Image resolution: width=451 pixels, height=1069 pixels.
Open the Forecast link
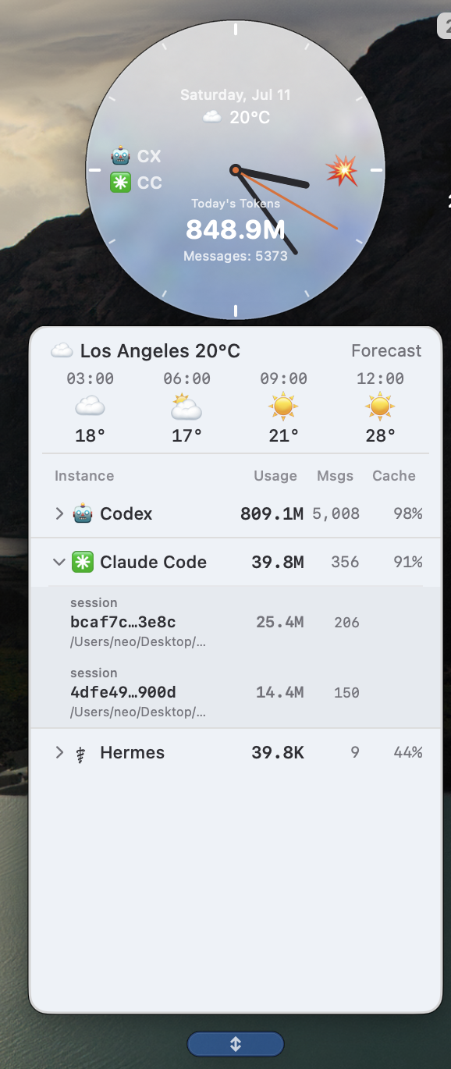pyautogui.click(x=386, y=351)
